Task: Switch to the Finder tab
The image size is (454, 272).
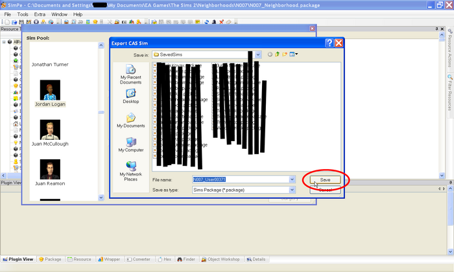Action: click(x=186, y=259)
